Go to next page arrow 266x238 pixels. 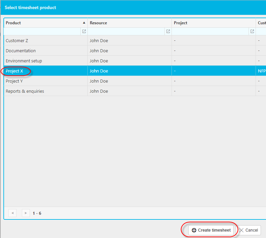click(x=26, y=213)
